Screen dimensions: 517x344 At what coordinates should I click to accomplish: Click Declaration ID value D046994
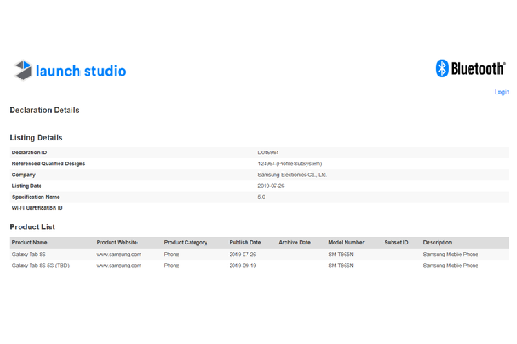tap(268, 153)
